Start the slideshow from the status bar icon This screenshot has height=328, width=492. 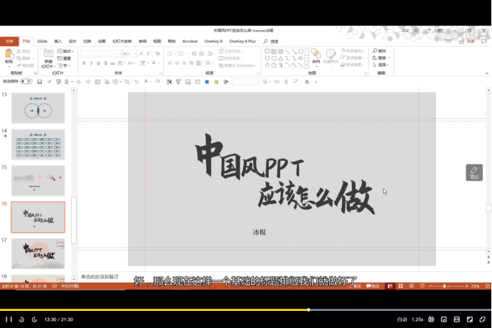pos(422,286)
